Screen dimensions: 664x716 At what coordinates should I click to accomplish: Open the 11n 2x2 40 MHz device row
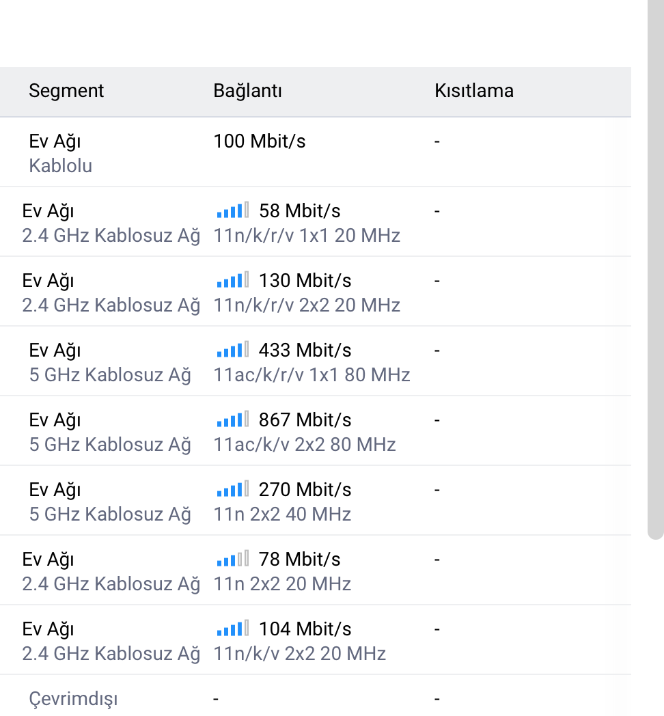pos(316,501)
